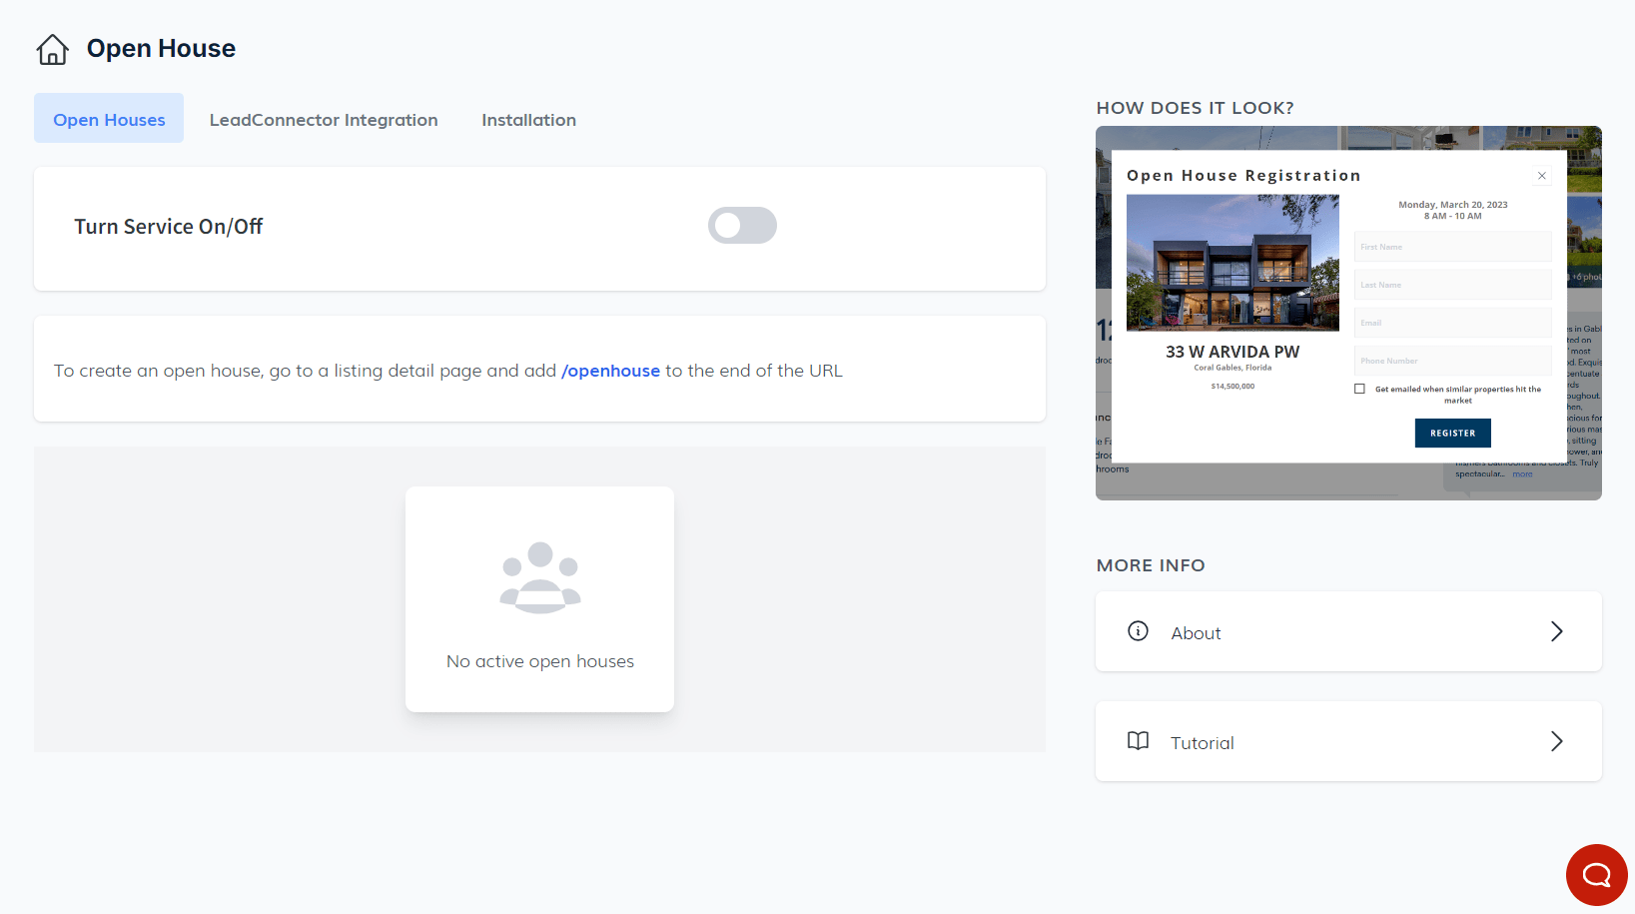Go to the Installation tab
This screenshot has width=1635, height=914.
click(x=528, y=120)
